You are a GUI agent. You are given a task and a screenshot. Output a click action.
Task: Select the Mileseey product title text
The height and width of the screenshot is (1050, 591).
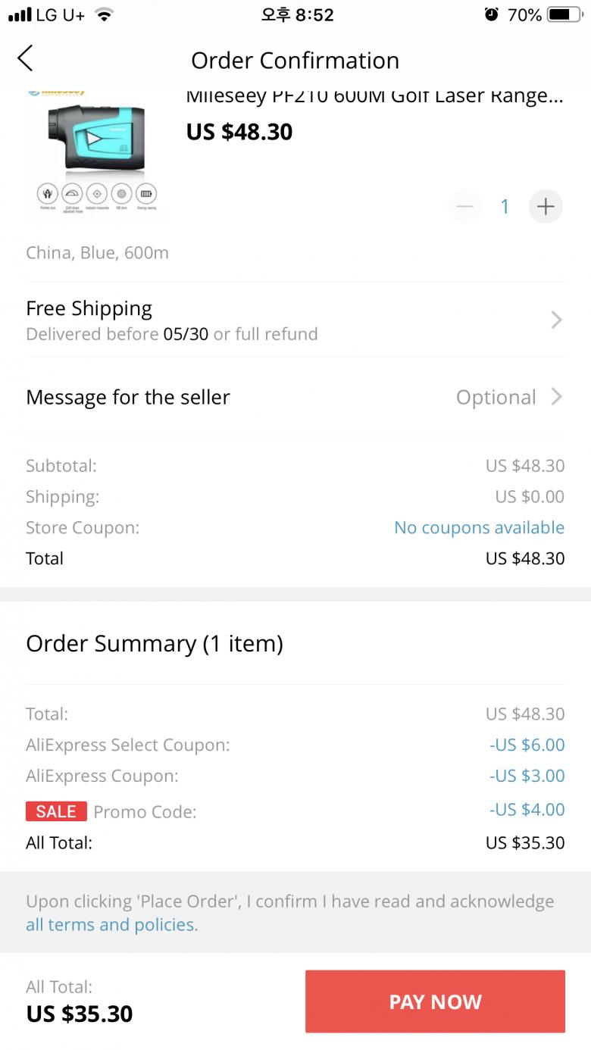click(x=374, y=97)
